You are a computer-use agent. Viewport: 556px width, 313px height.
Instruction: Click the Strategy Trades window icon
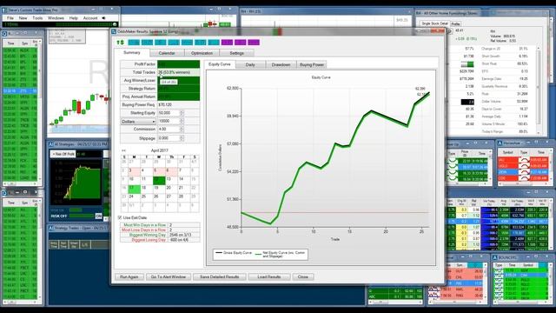[51, 228]
